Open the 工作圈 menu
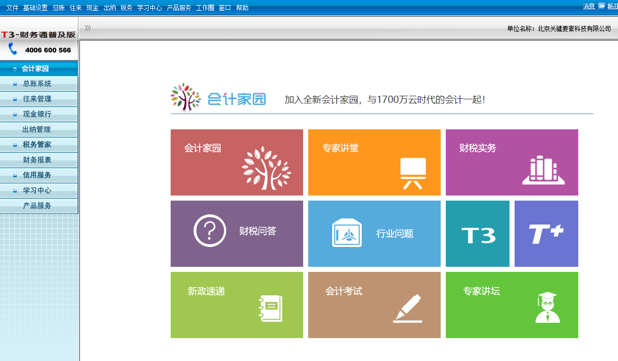Viewport: 618px width, 361px height. [x=205, y=8]
